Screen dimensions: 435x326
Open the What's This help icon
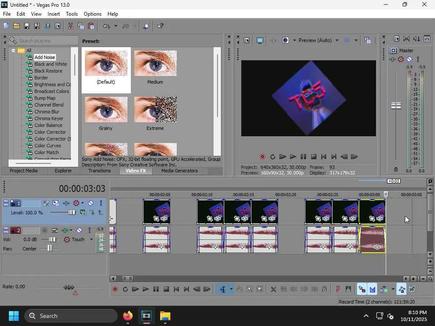pyautogui.click(x=161, y=26)
